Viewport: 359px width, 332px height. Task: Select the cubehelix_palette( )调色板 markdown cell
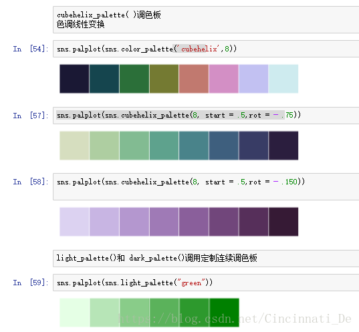206,19
